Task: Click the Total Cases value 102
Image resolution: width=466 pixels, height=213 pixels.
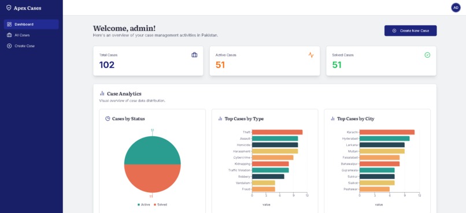Action: (x=107, y=65)
